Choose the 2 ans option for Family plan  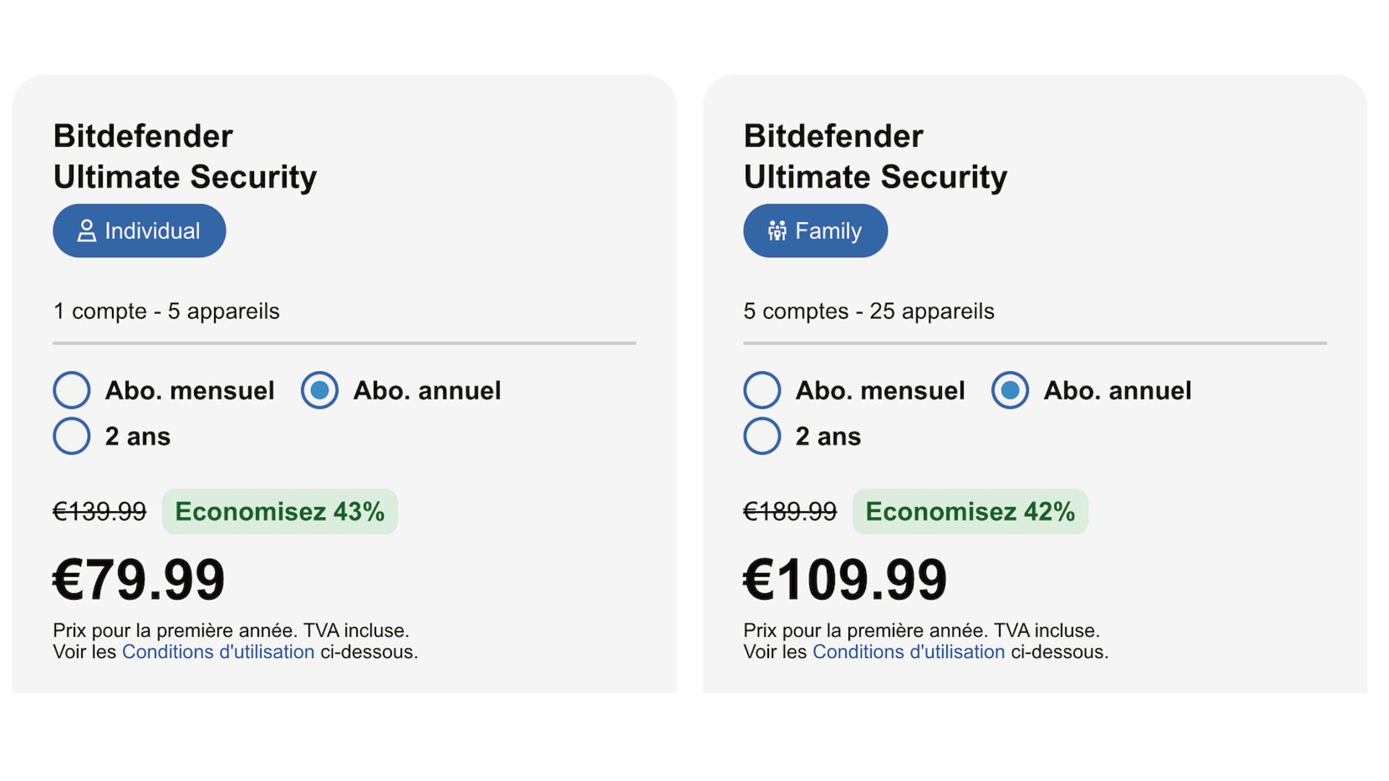click(x=762, y=436)
